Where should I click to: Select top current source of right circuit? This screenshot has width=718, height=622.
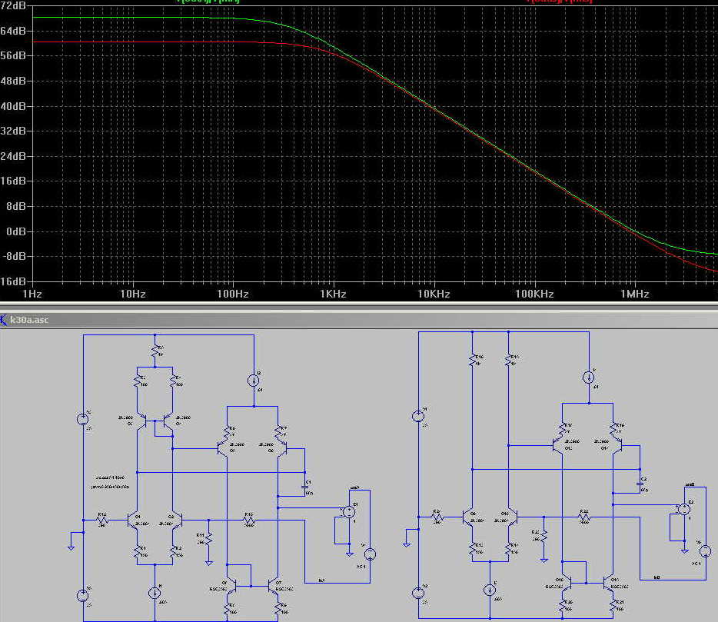(x=589, y=378)
